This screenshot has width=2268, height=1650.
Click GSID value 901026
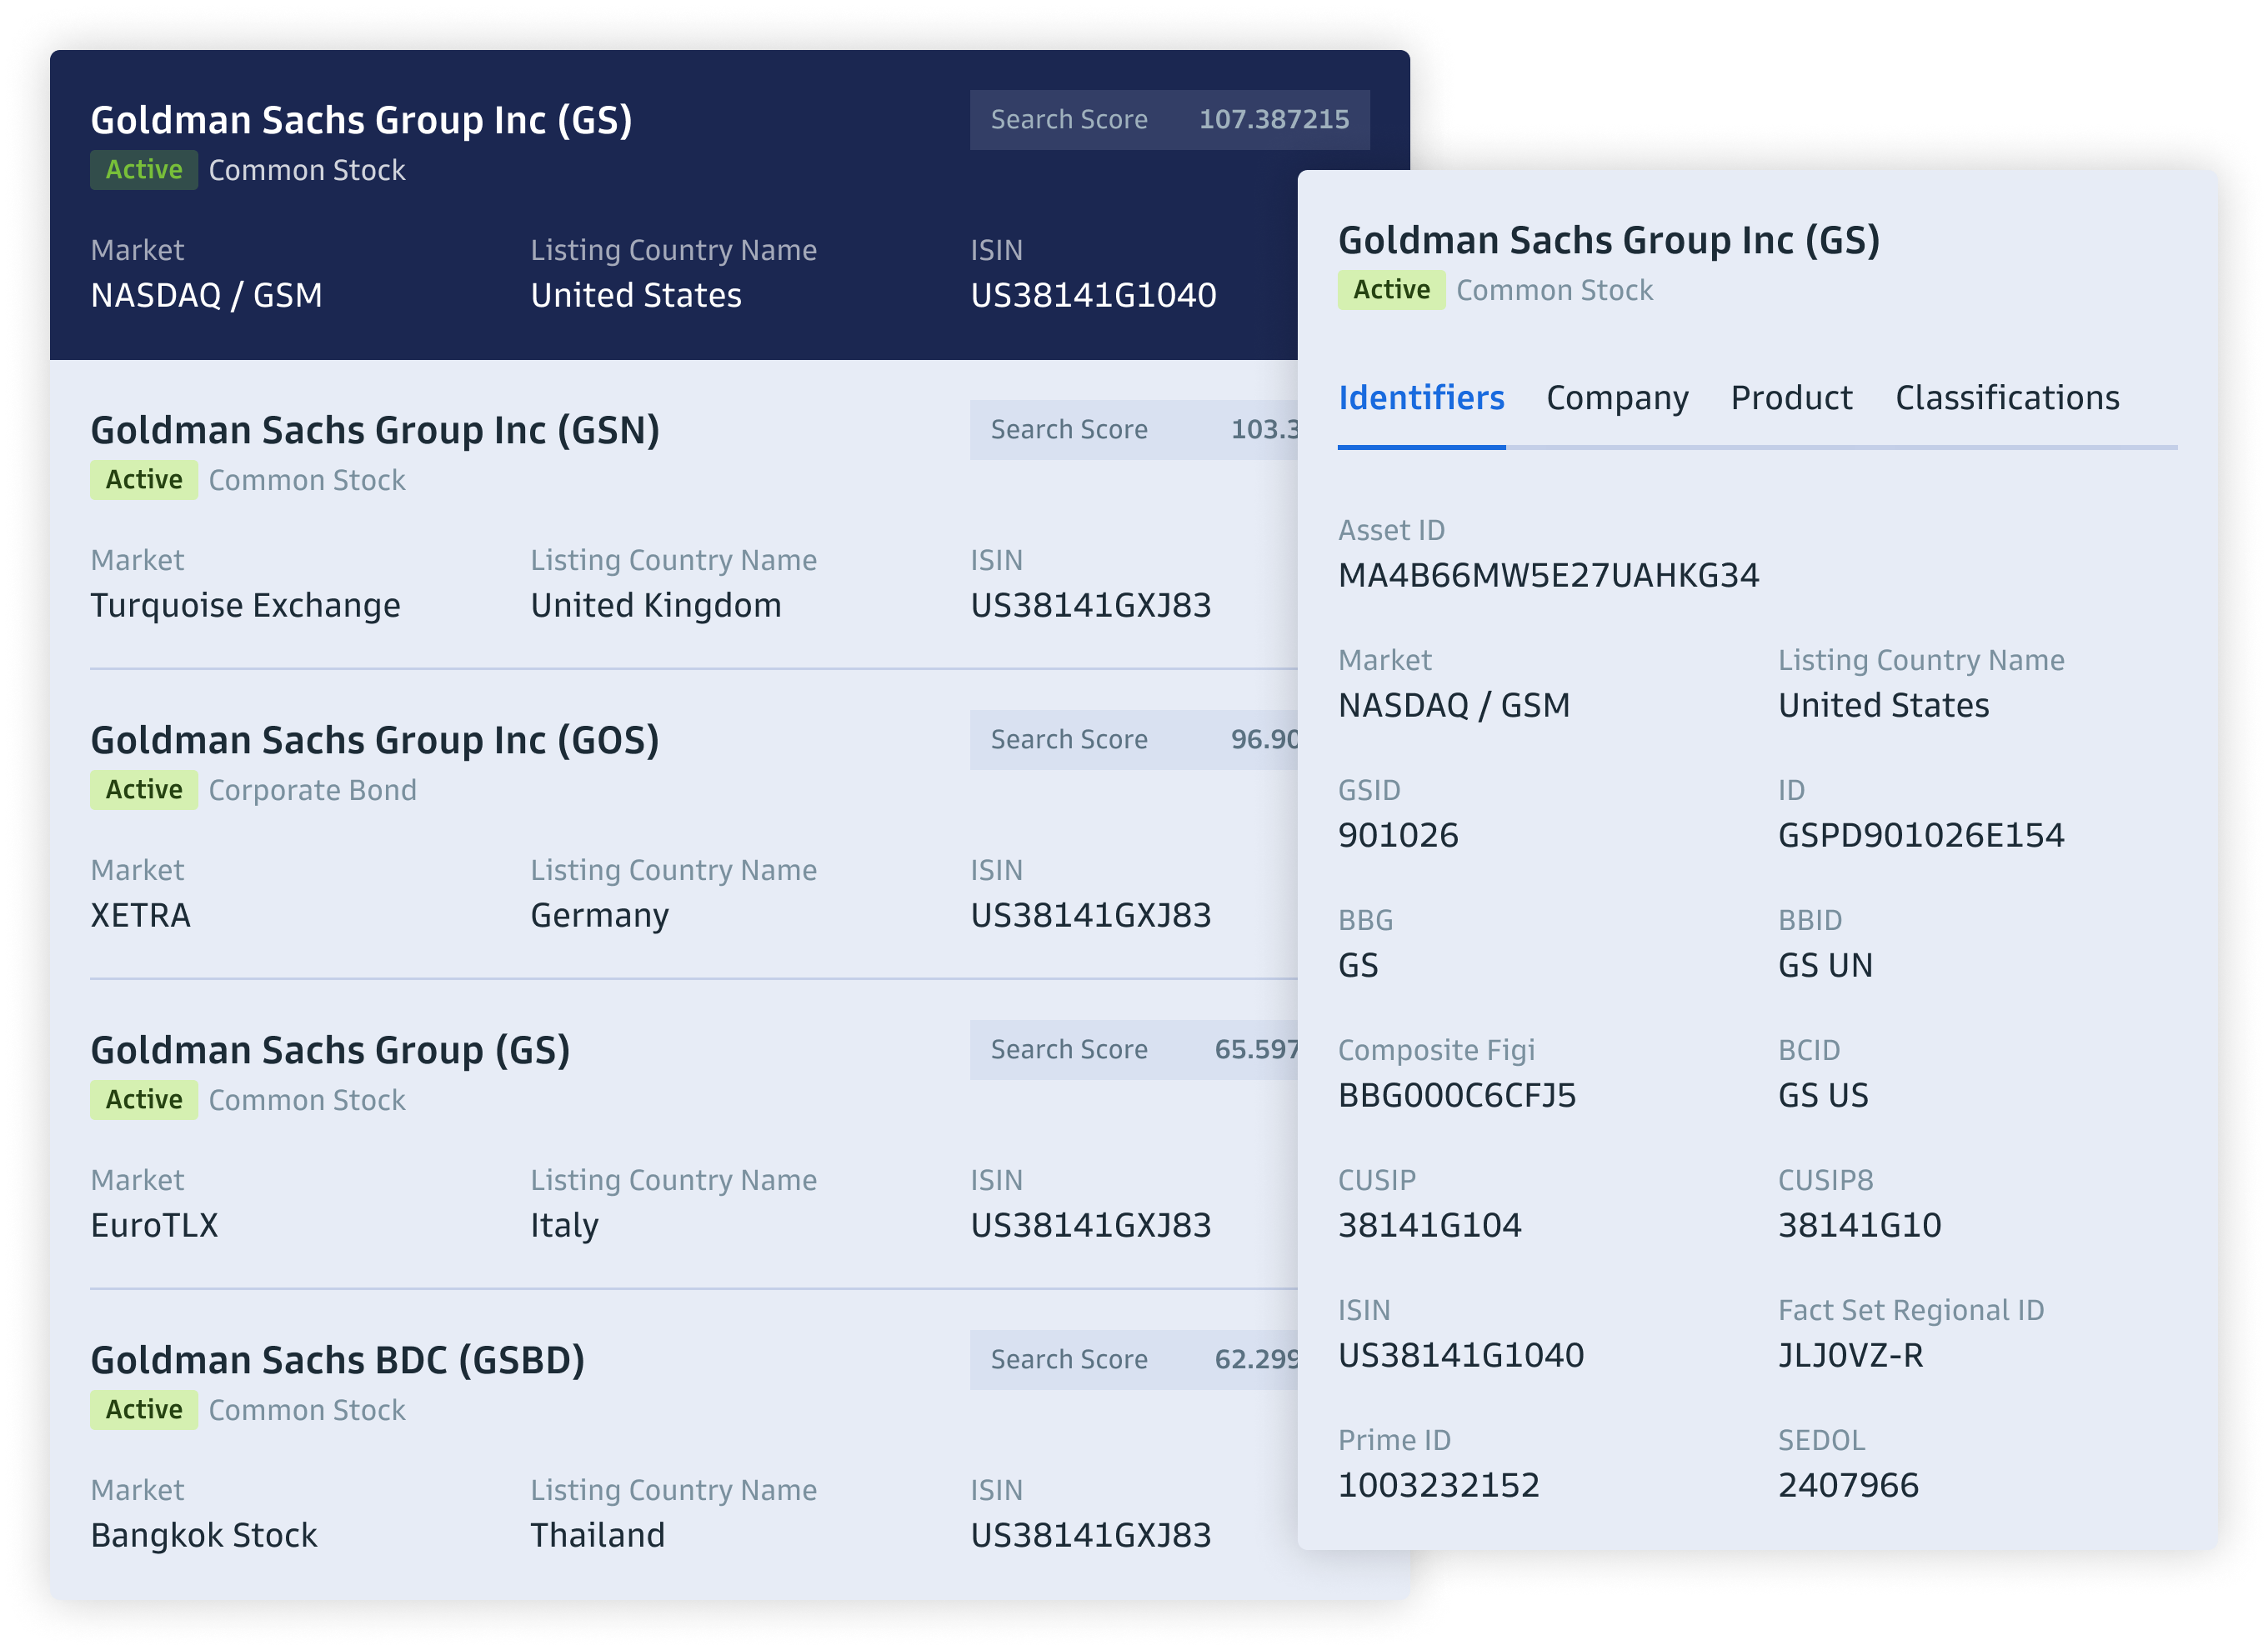pyautogui.click(x=1398, y=836)
